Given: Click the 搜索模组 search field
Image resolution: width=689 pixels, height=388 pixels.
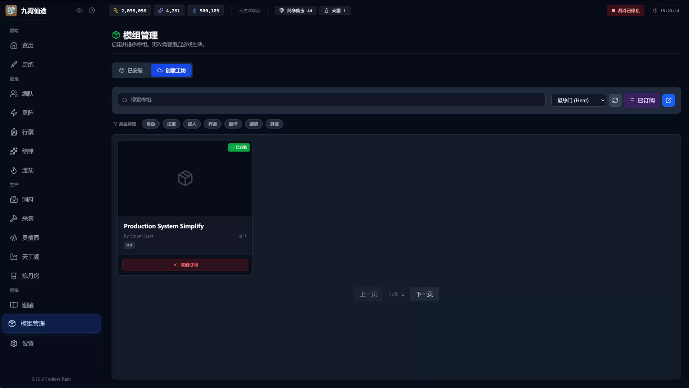Looking at the screenshot, I should (331, 100).
